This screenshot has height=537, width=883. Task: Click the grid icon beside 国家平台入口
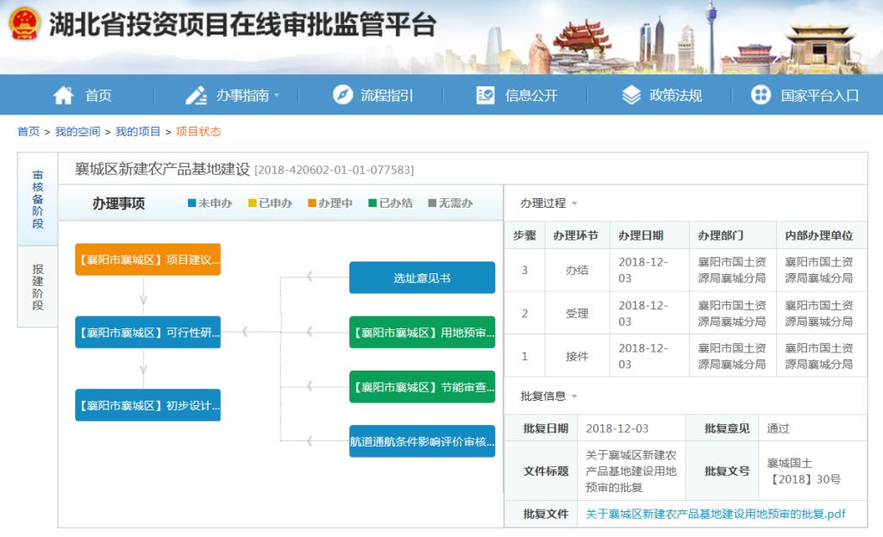(761, 96)
